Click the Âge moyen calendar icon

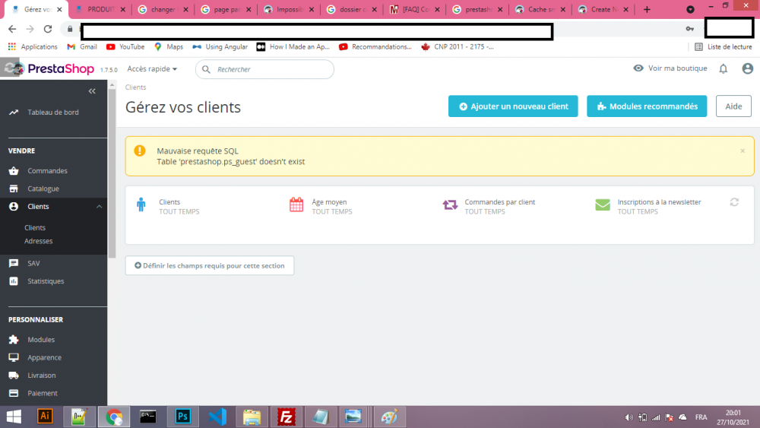pos(296,204)
